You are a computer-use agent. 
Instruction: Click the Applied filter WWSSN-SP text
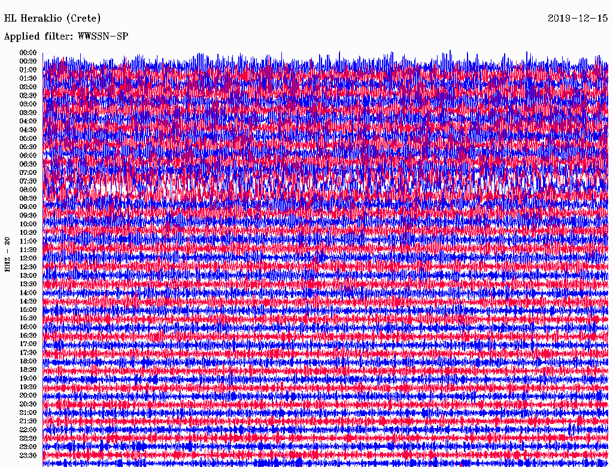66,37
